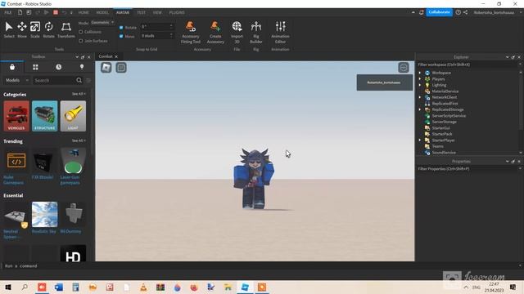Choose the Move tool
Screen dimensions: 524x294
point(22,29)
